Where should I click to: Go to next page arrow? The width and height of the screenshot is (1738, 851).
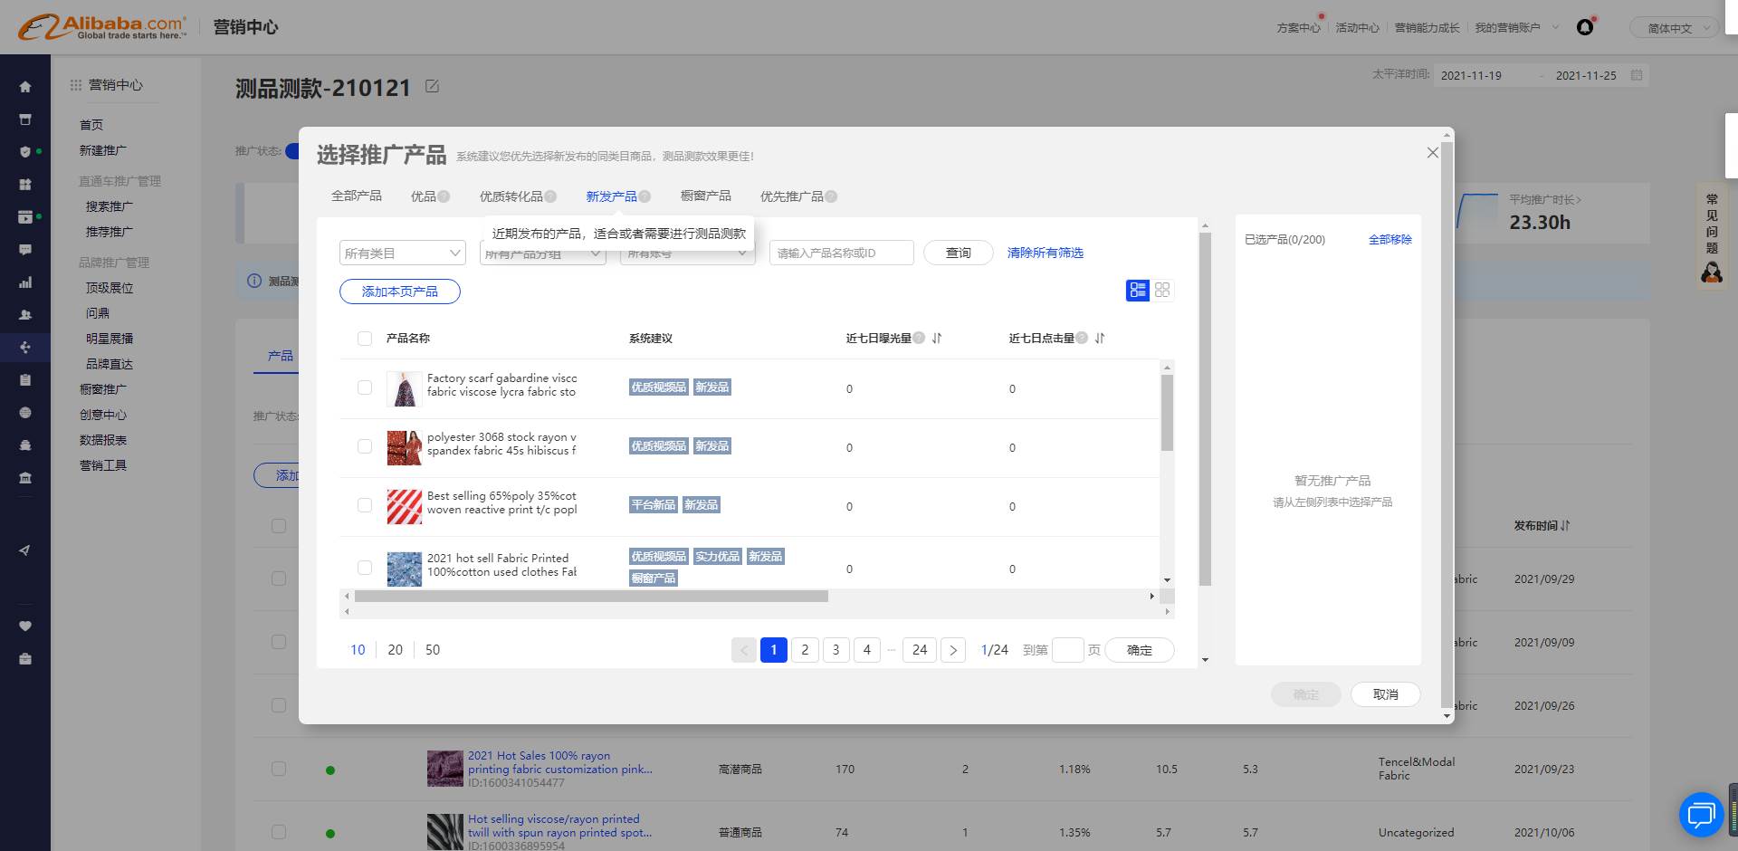tap(953, 650)
